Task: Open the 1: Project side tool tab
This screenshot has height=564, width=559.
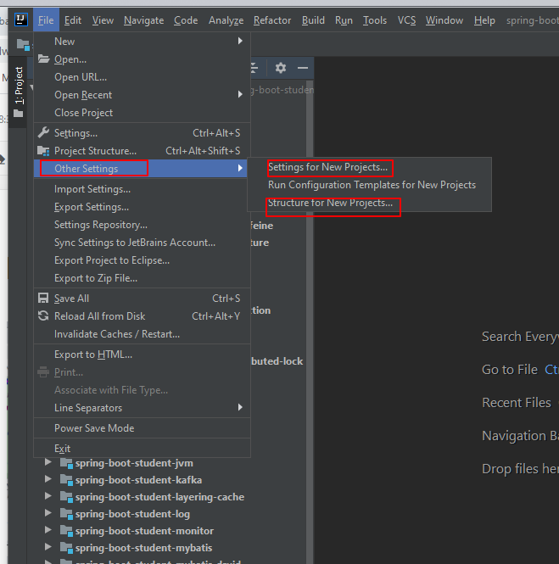Action: 18,92
